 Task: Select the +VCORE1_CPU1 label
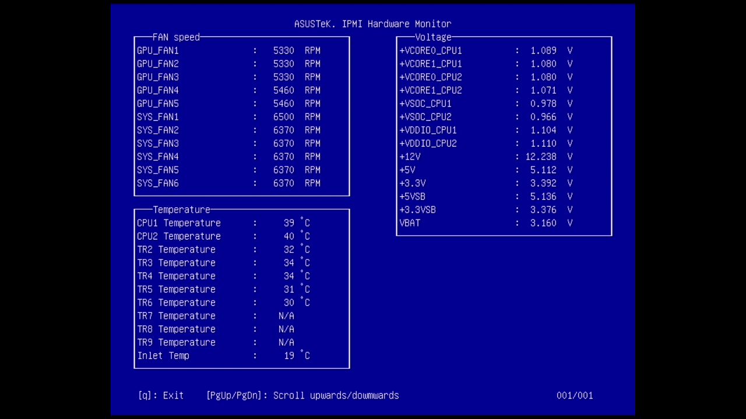(x=431, y=64)
